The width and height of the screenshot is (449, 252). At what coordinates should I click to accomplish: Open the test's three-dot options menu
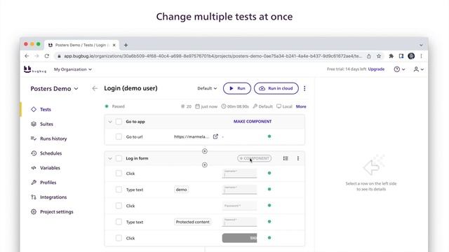coord(304,89)
